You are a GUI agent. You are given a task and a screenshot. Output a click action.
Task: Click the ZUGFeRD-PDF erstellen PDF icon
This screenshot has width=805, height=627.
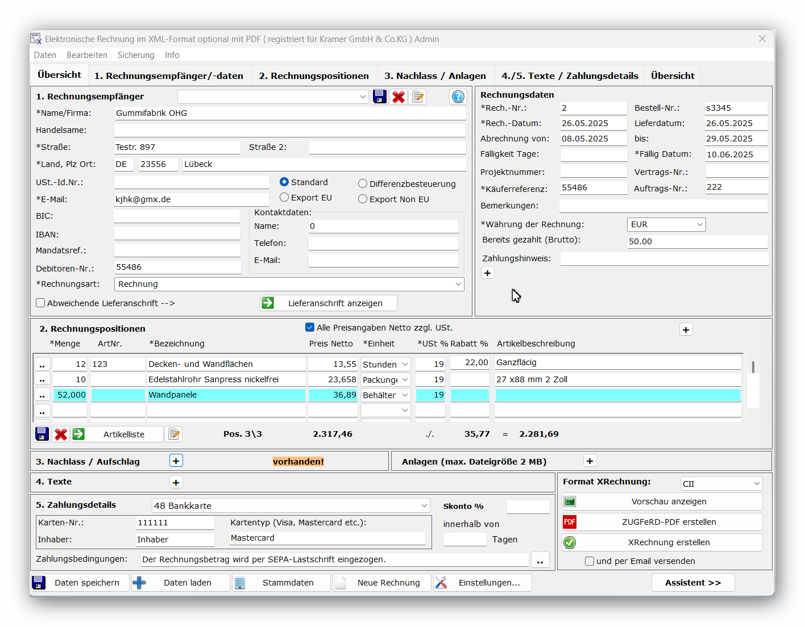570,522
